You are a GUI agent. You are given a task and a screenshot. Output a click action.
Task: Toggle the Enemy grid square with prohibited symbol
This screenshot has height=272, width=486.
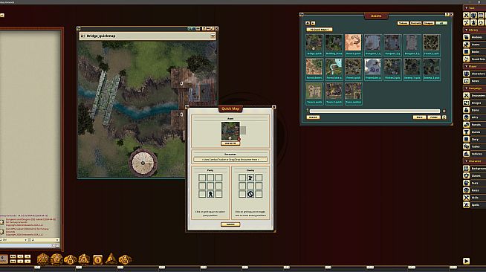pyautogui.click(x=250, y=194)
